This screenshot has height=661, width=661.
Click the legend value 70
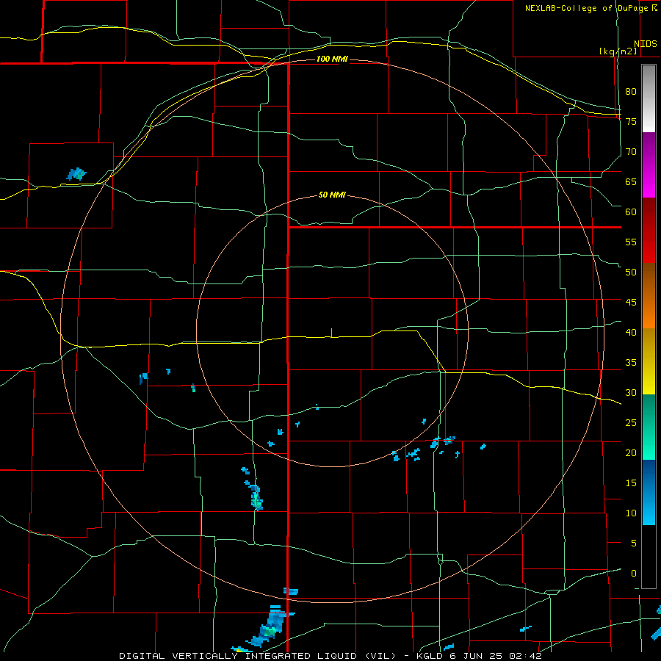pos(631,152)
